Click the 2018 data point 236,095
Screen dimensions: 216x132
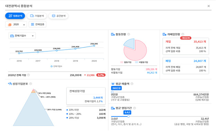click(57, 51)
